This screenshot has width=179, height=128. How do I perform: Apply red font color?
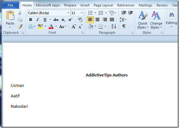pos(51,26)
